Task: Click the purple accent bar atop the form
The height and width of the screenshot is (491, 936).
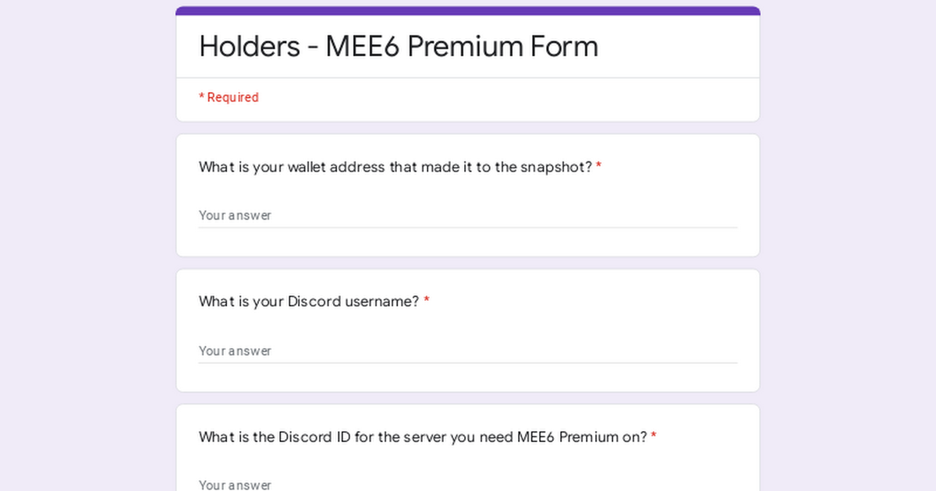Action: 468,11
